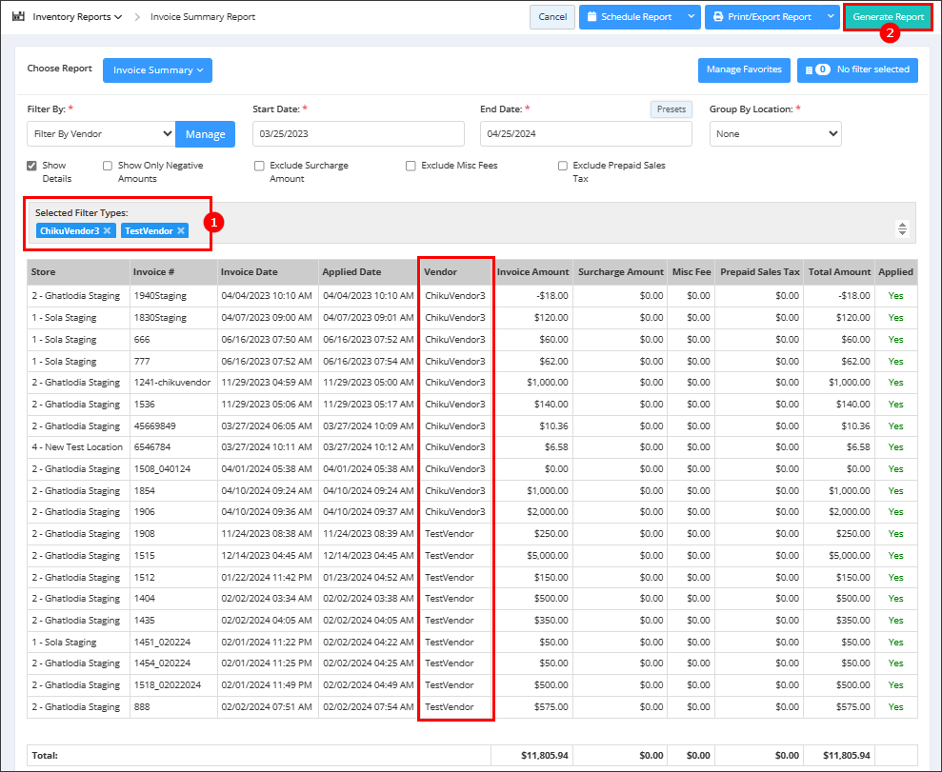Click the $5,000.00 invoice amount for invoice 1515
The width and height of the screenshot is (942, 772).
coord(548,556)
